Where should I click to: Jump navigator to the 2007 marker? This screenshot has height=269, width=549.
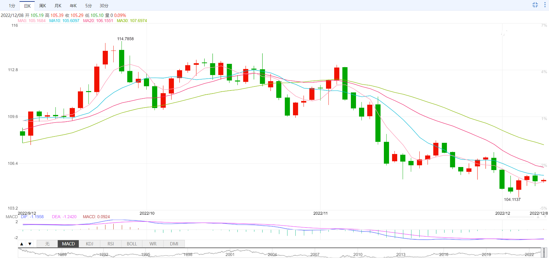315,254
